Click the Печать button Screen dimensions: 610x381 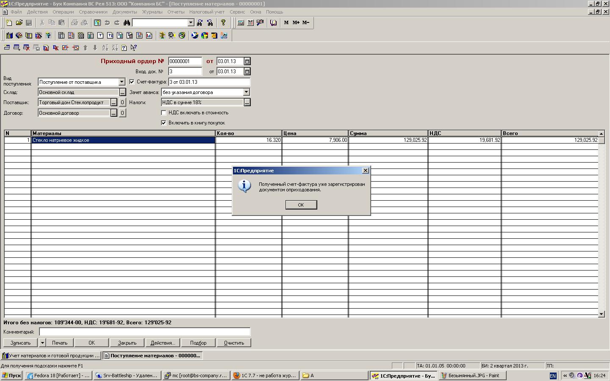pos(60,342)
